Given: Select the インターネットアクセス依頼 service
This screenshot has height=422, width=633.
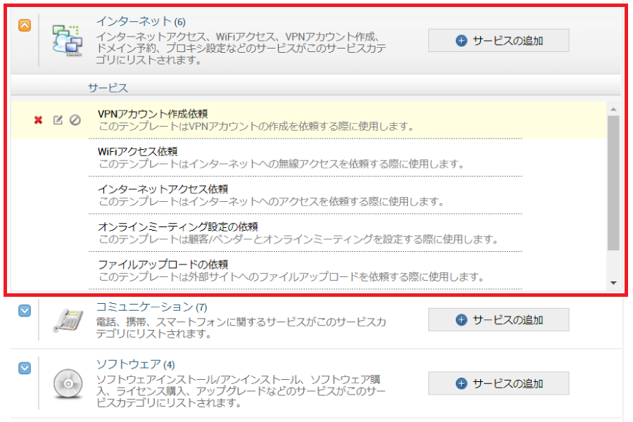Looking at the screenshot, I should [x=163, y=189].
